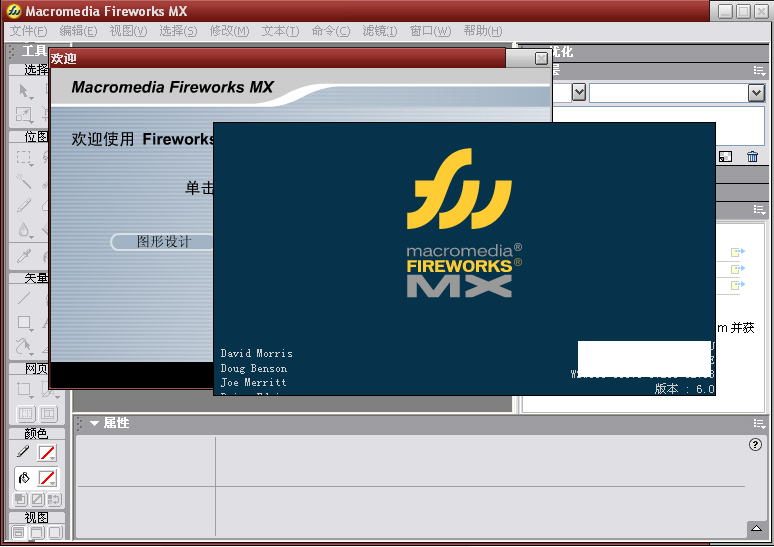The height and width of the screenshot is (547, 774).
Task: Open the 滤镜 (Filters) menu
Action: 380,31
